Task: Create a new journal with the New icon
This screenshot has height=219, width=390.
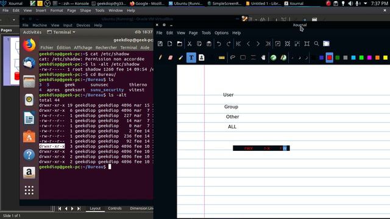Action: (x=170, y=44)
